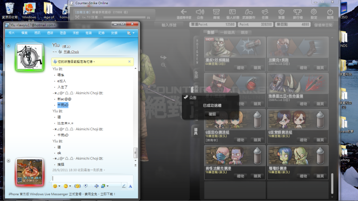358x201 pixels.
Task: Open 個人狀態 personal status icon
Action: coord(233,14)
